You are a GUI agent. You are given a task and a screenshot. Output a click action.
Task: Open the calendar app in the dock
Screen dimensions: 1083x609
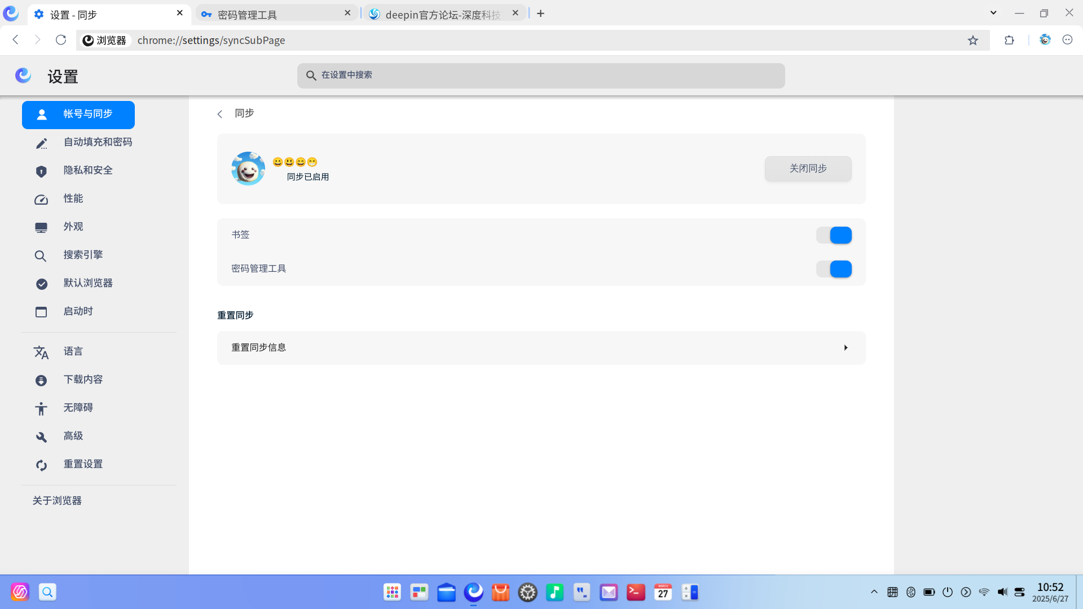coord(663,592)
